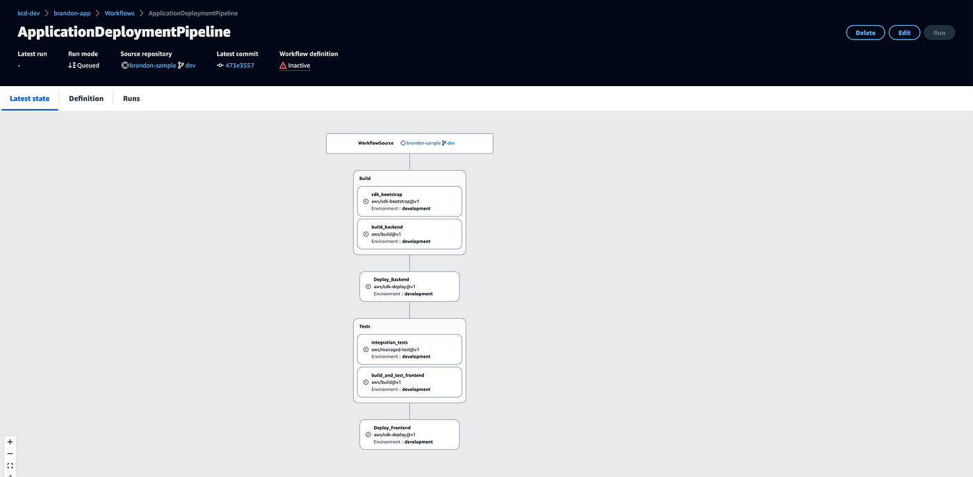Switch to the Latest state tab
The width and height of the screenshot is (973, 477).
[x=30, y=99]
